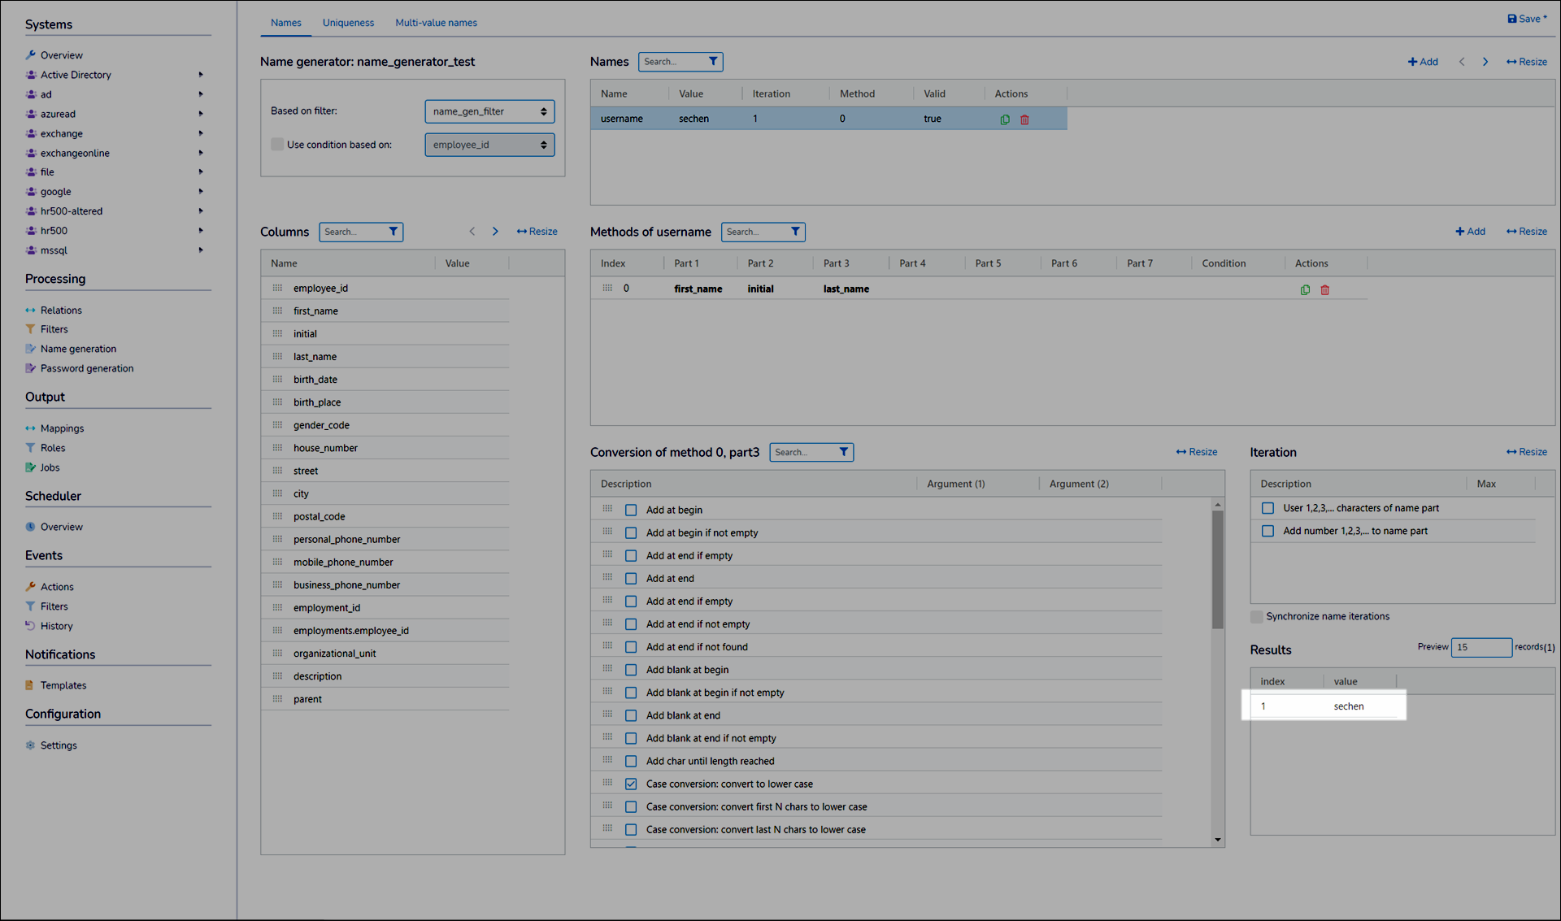This screenshot has height=921, width=1561.
Task: Click Resize in Conversion panel
Action: 1196,452
